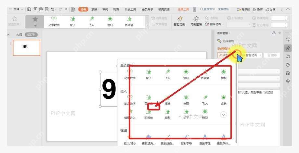Select 盒状 under 最近使用 in the popup
Screen dimensions: 299x153
point(186,74)
